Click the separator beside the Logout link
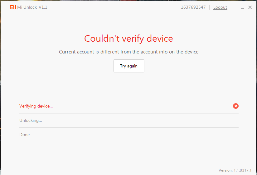 [210, 7]
